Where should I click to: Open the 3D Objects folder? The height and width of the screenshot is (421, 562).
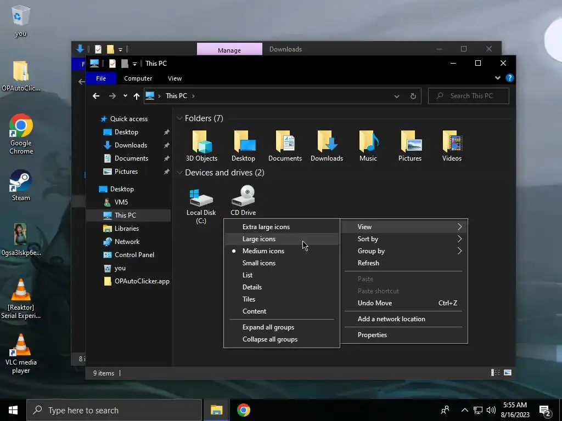201,146
